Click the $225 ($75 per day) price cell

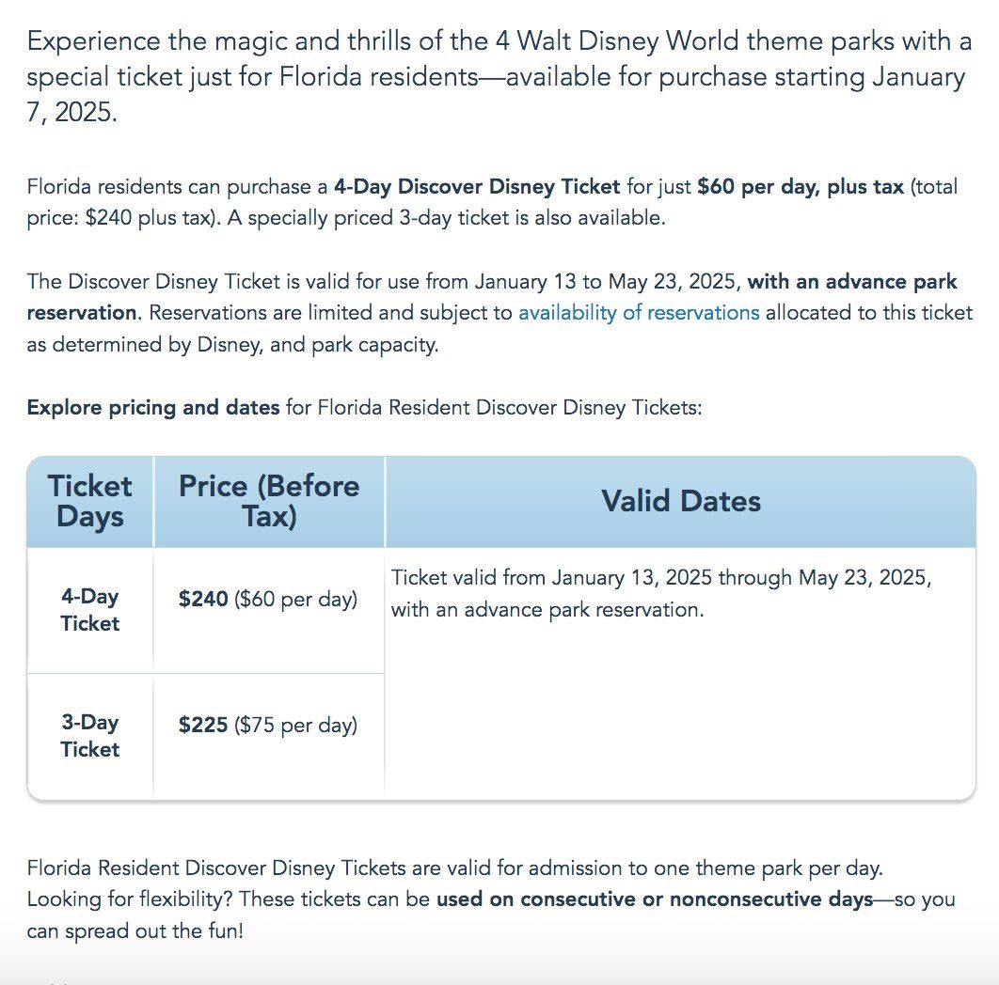click(268, 725)
